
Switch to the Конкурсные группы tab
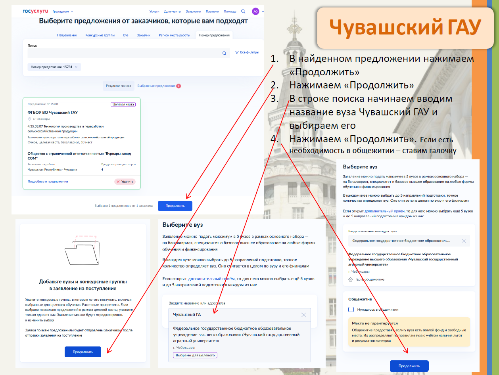point(100,35)
